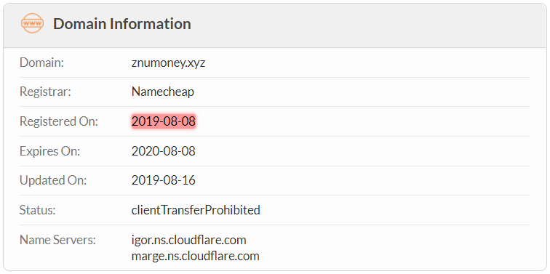Viewport: 550px width, 274px height.
Task: Click the Registrar: field label
Action: (45, 92)
